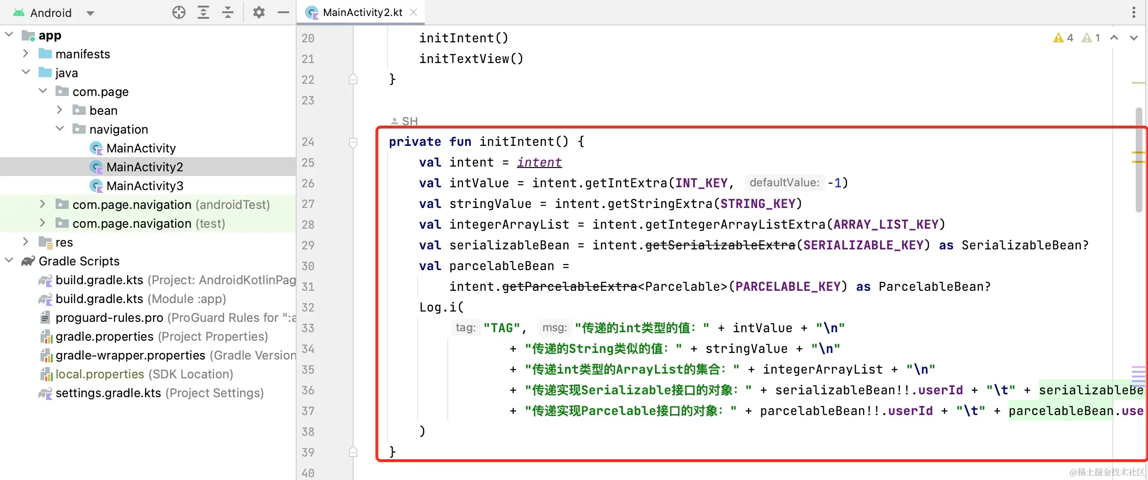Open the editor tabs options menu
This screenshot has width=1148, height=480.
[1134, 12]
